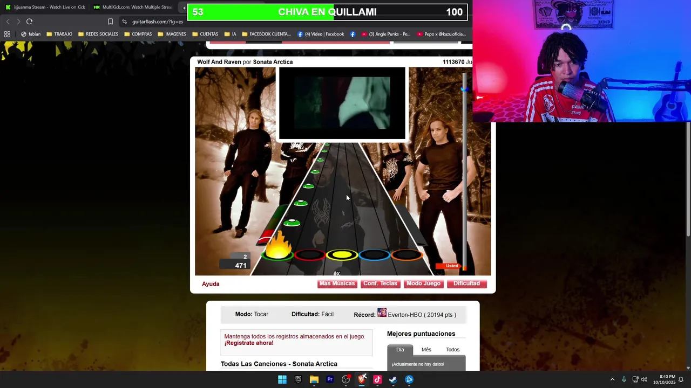Image resolution: width=691 pixels, height=388 pixels.
Task: Open clock showing 8:40 PM
Action: tap(664, 379)
